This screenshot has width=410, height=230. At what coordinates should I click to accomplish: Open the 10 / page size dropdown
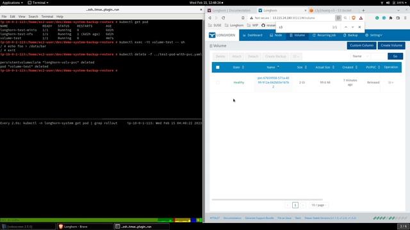319,205
